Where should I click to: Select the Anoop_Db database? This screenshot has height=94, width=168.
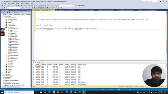coord(10,21)
